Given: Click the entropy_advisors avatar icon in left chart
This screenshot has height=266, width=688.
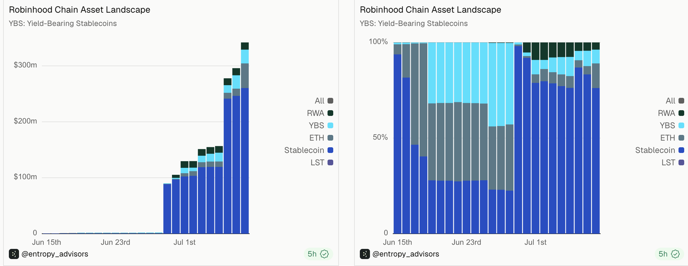Looking at the screenshot, I should coord(14,254).
